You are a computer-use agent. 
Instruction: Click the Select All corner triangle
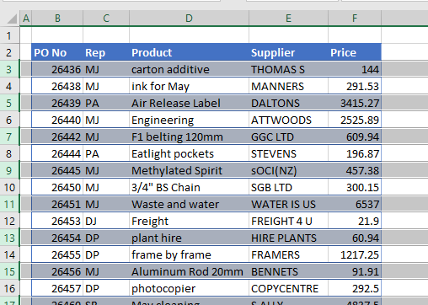(x=12, y=19)
